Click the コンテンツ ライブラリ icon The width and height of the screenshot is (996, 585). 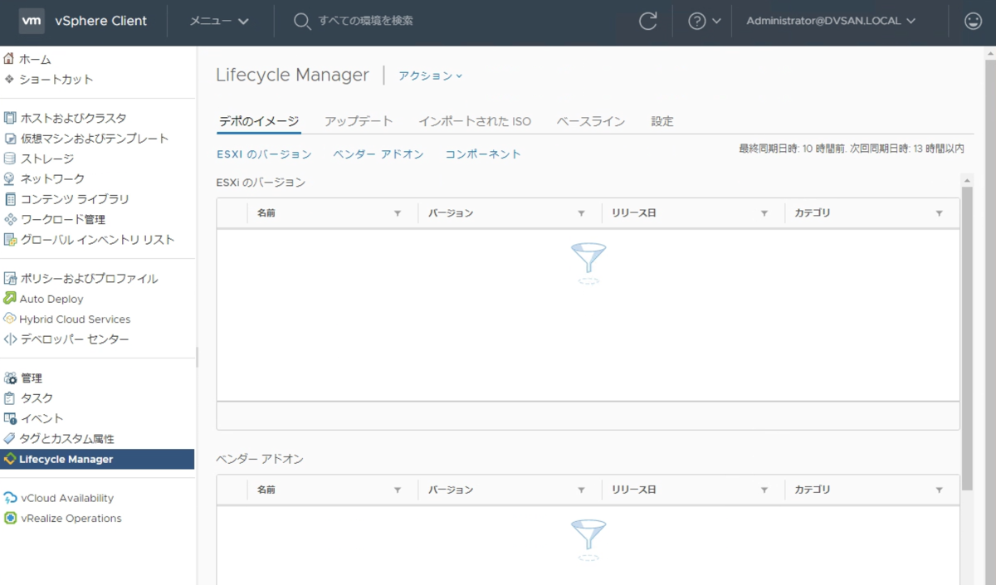pyautogui.click(x=10, y=199)
